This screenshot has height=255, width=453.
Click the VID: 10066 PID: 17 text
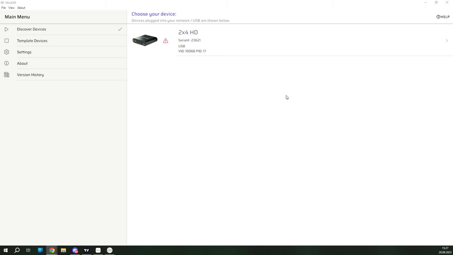pyautogui.click(x=192, y=51)
